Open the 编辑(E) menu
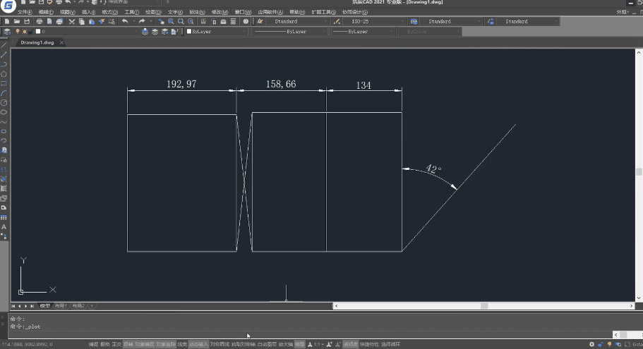Screen dimensions: 643x349 tap(46, 12)
